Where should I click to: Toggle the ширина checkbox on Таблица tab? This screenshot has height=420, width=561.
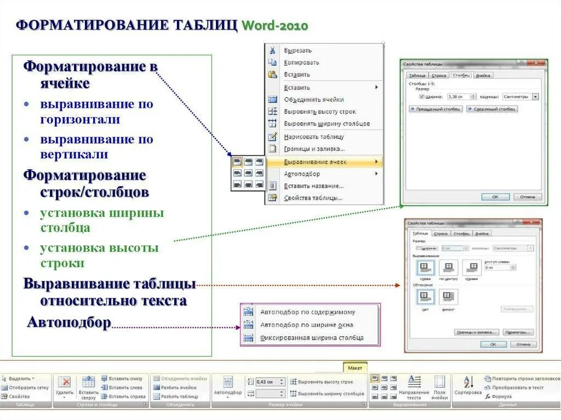point(418,248)
